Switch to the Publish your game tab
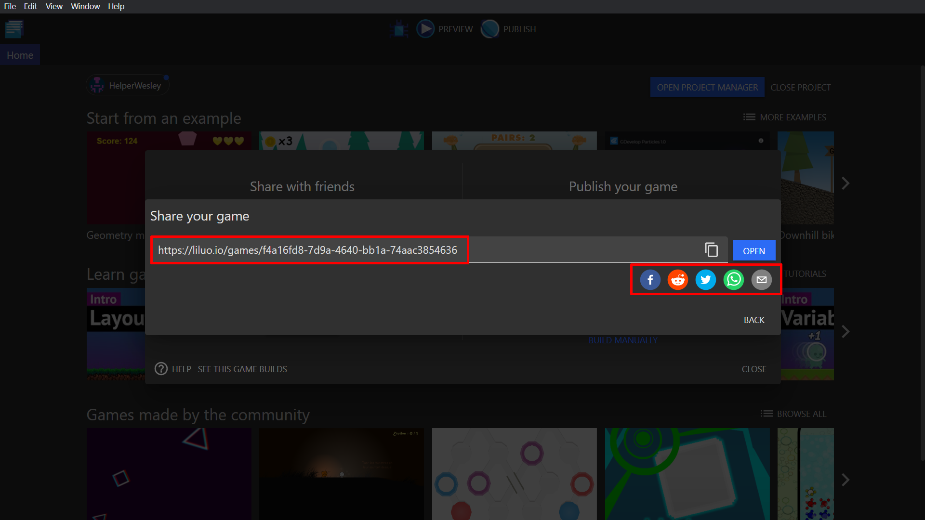The height and width of the screenshot is (520, 925). pyautogui.click(x=623, y=186)
